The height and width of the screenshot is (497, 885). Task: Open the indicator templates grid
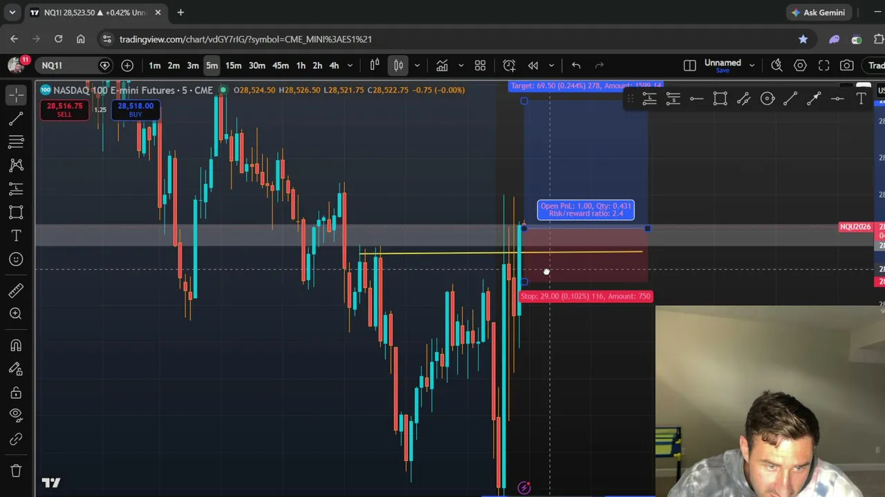[x=480, y=66]
